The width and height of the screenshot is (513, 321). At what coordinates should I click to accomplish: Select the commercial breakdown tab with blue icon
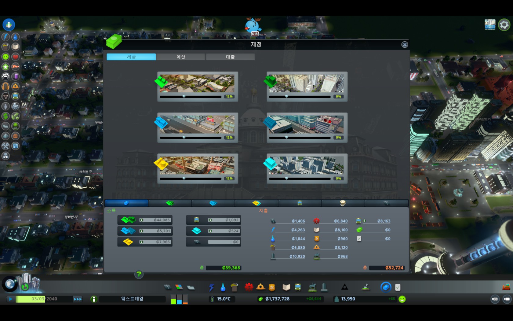tap(213, 203)
